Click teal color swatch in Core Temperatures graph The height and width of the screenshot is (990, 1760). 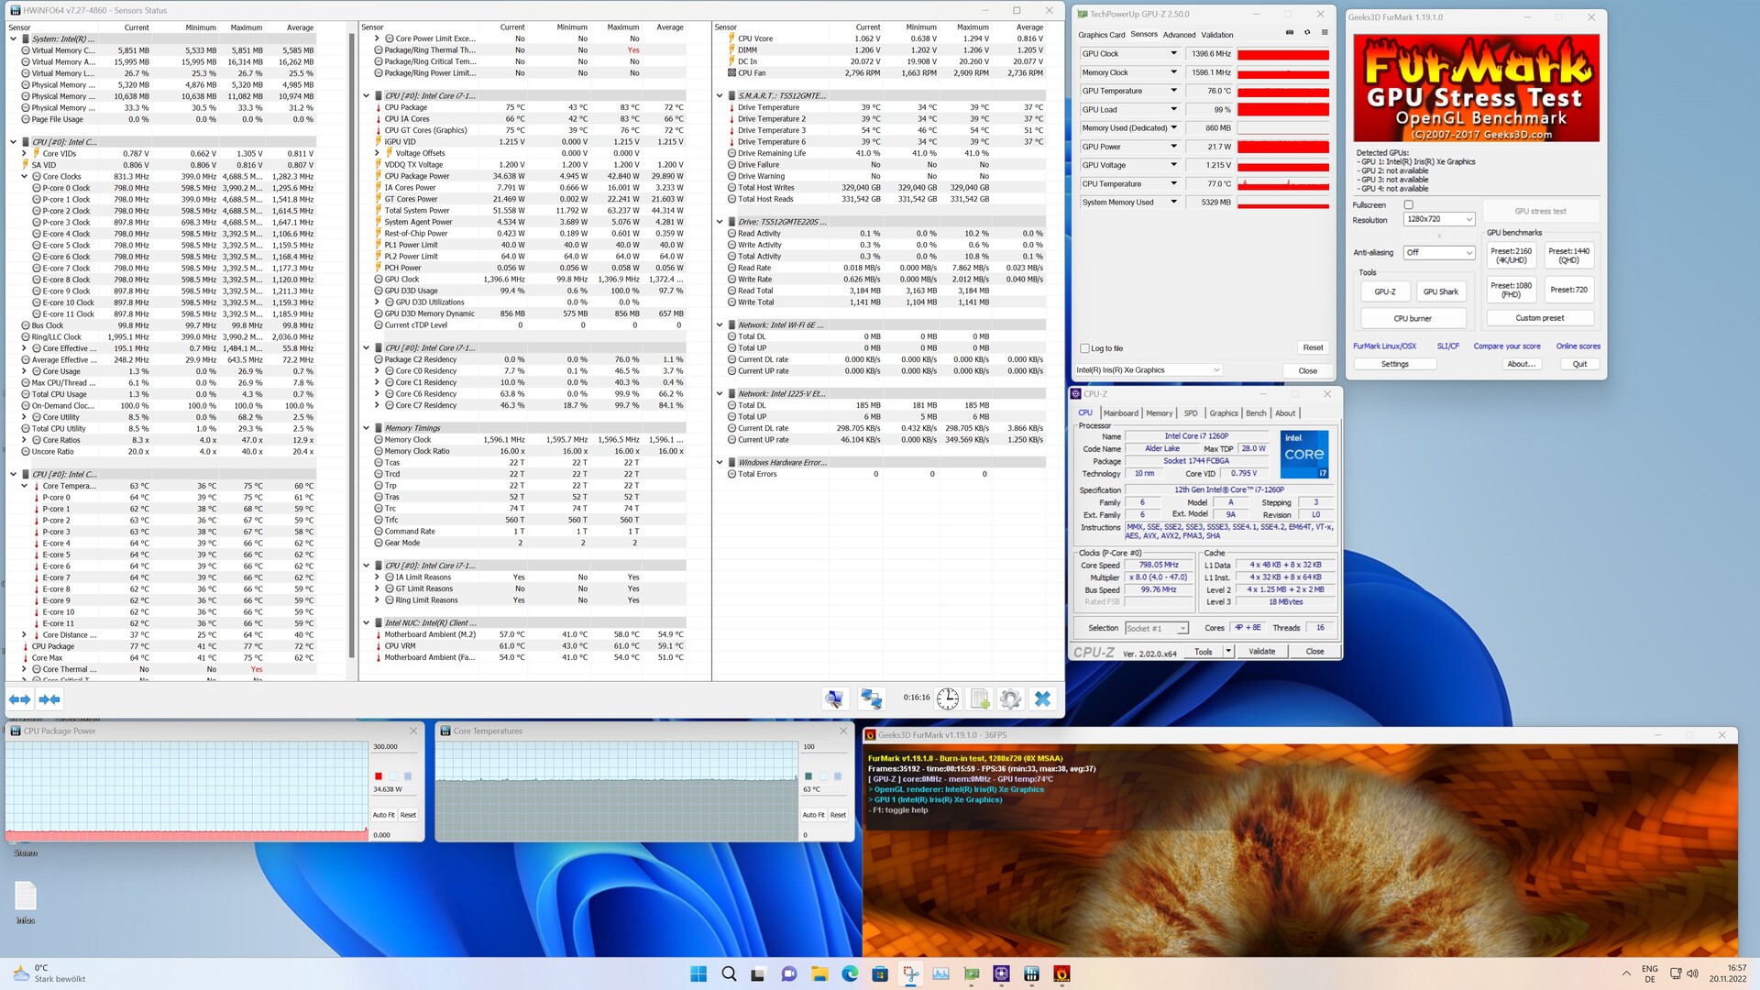pyautogui.click(x=808, y=776)
